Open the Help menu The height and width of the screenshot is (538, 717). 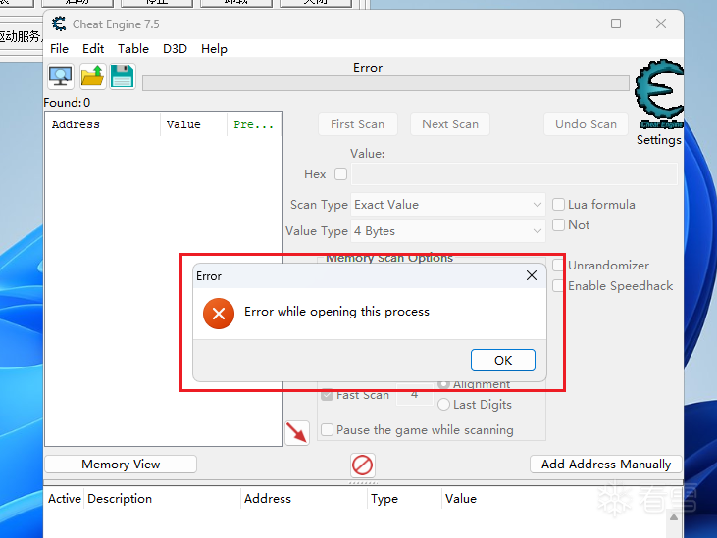(214, 48)
